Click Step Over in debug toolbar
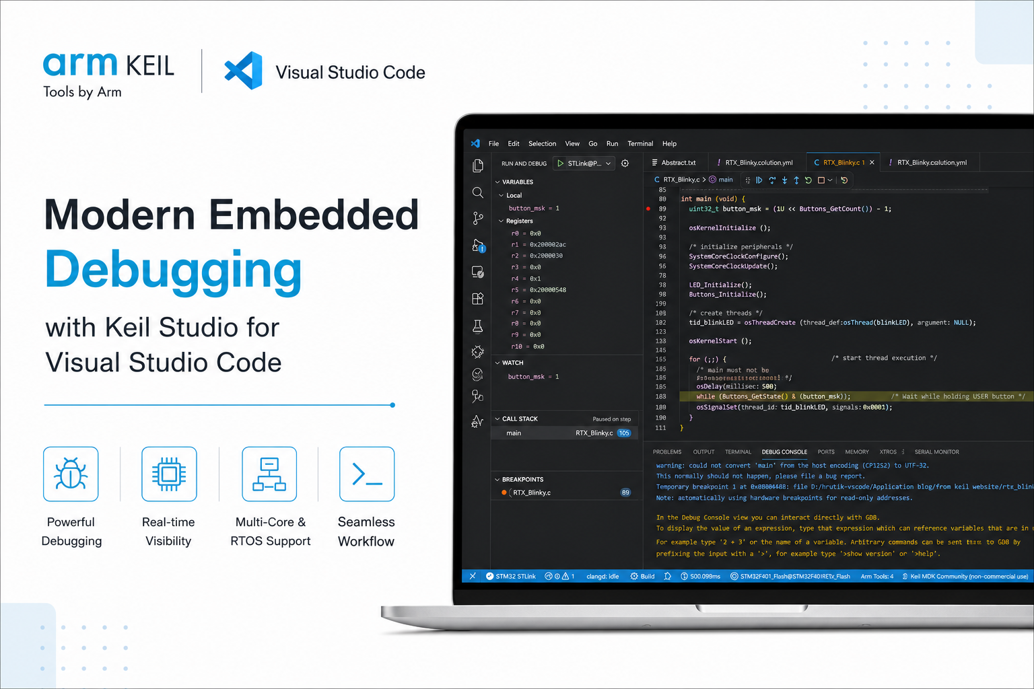The height and width of the screenshot is (689, 1034). (772, 180)
